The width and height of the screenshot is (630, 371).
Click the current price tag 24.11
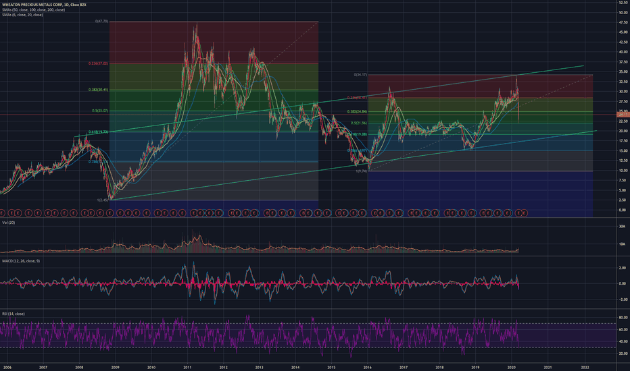click(x=623, y=115)
